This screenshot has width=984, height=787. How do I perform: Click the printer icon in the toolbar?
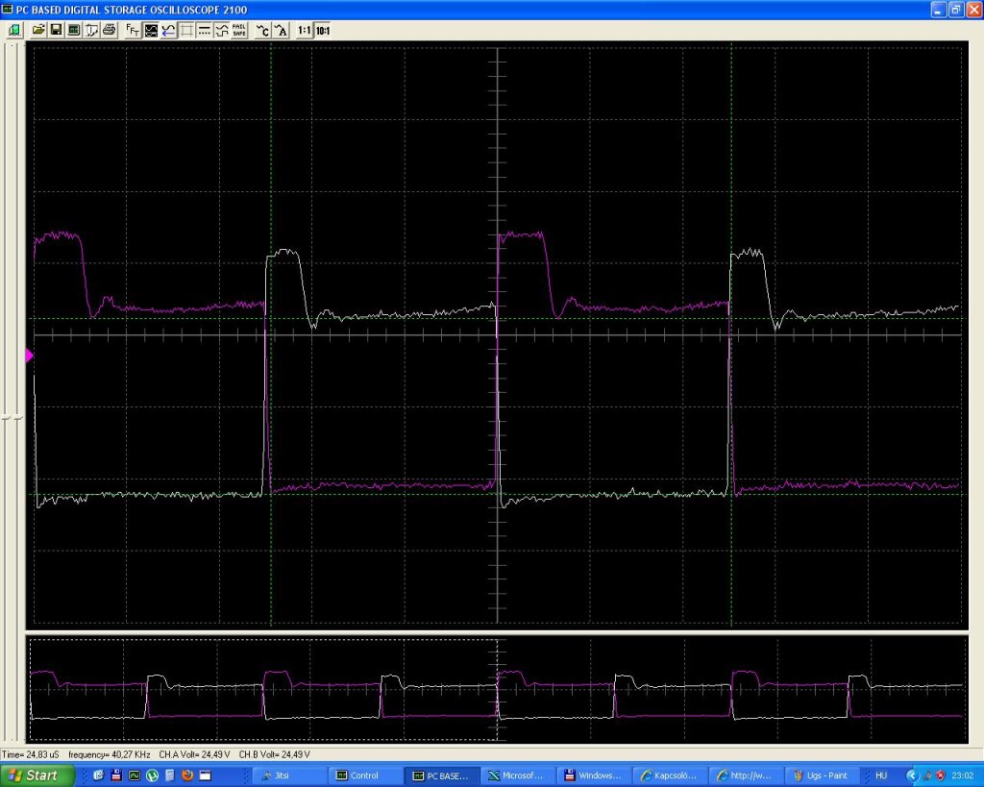110,30
